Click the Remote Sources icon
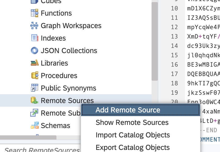The height and width of the screenshot is (152, 220). pyautogui.click(x=34, y=100)
